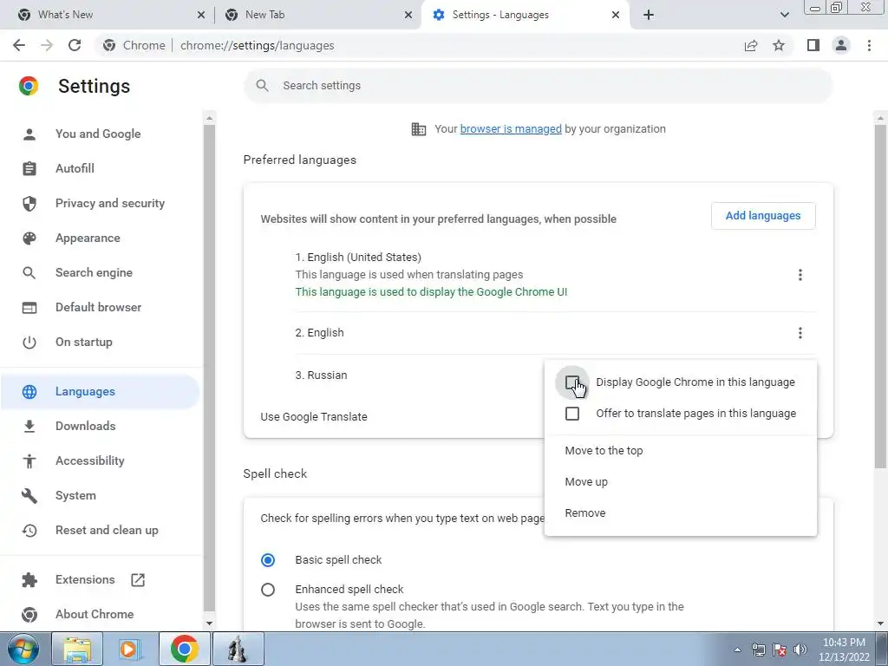Open You and Google settings
The height and width of the screenshot is (666, 888).
click(x=98, y=134)
